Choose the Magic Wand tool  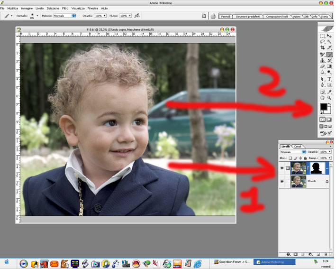(x=329, y=42)
